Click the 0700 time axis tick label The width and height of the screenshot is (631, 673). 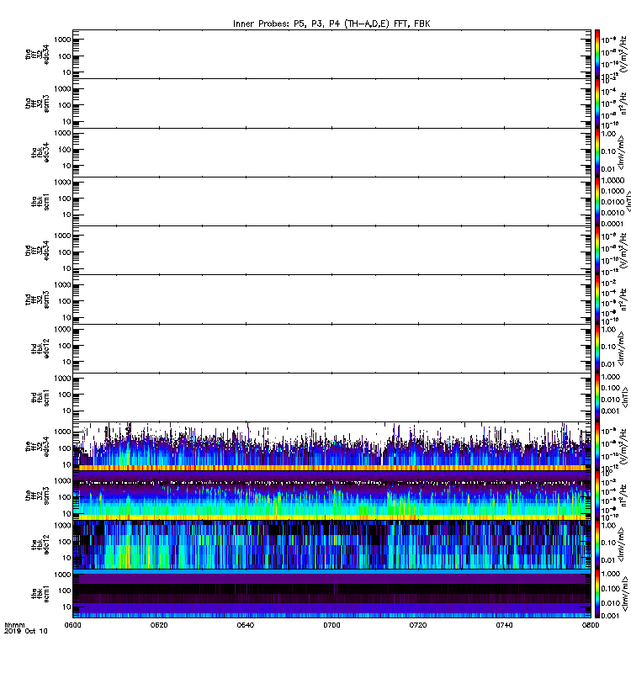(x=331, y=625)
